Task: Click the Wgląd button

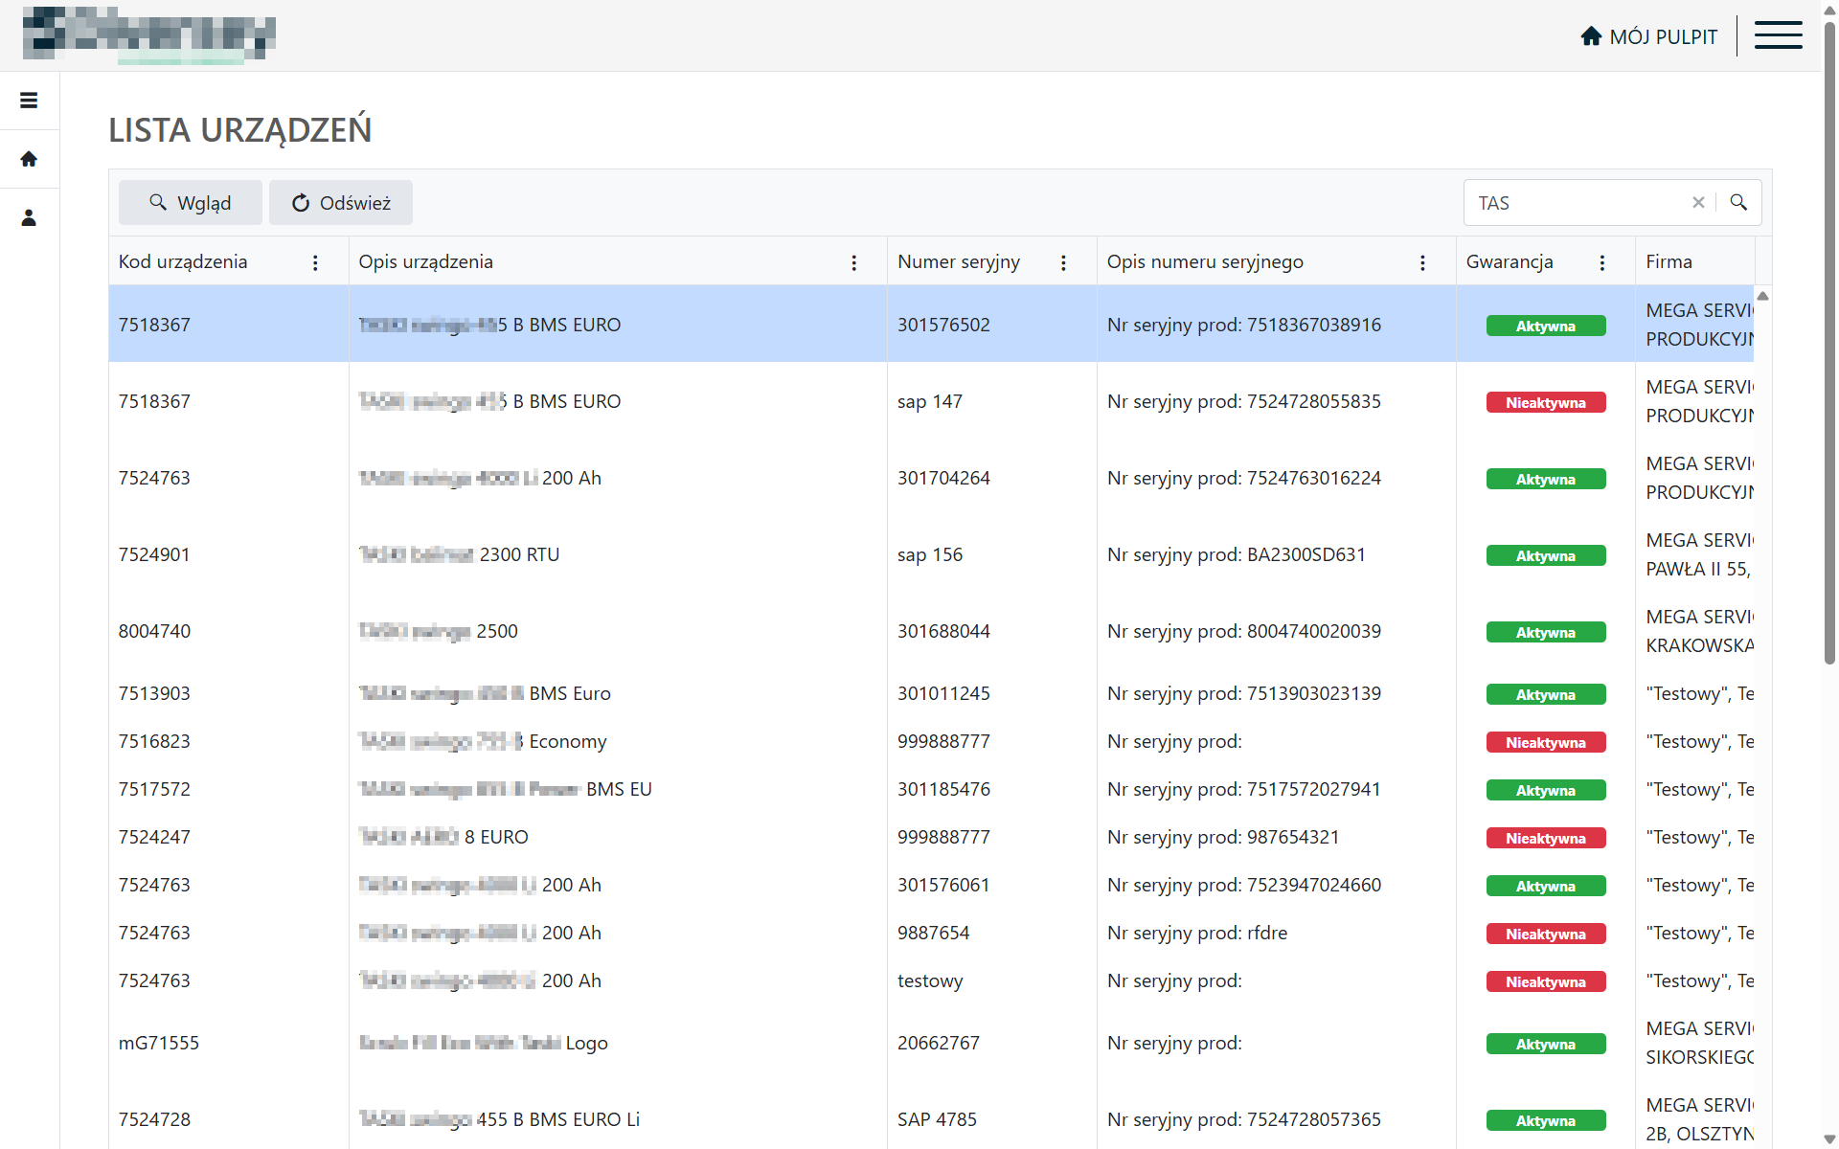Action: (190, 203)
